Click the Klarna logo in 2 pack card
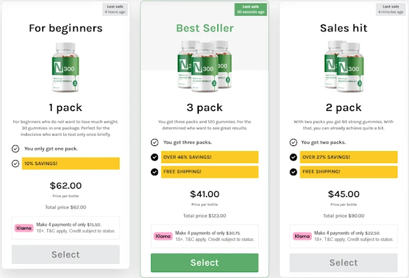 click(302, 236)
